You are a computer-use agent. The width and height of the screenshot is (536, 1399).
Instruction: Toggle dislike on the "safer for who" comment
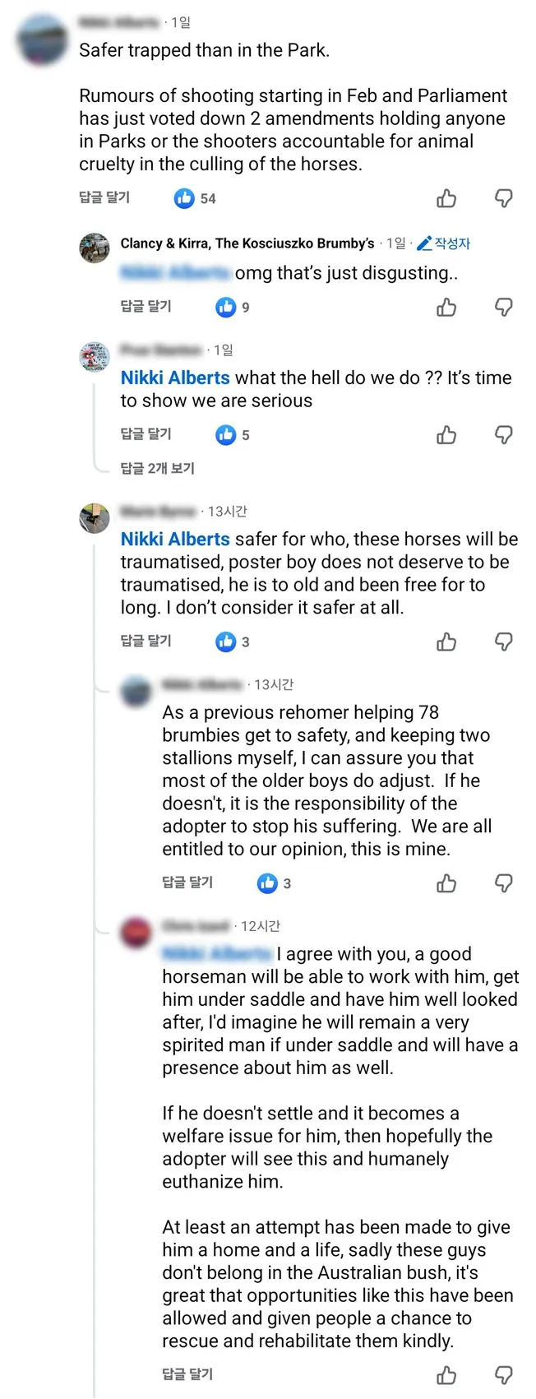click(x=503, y=642)
